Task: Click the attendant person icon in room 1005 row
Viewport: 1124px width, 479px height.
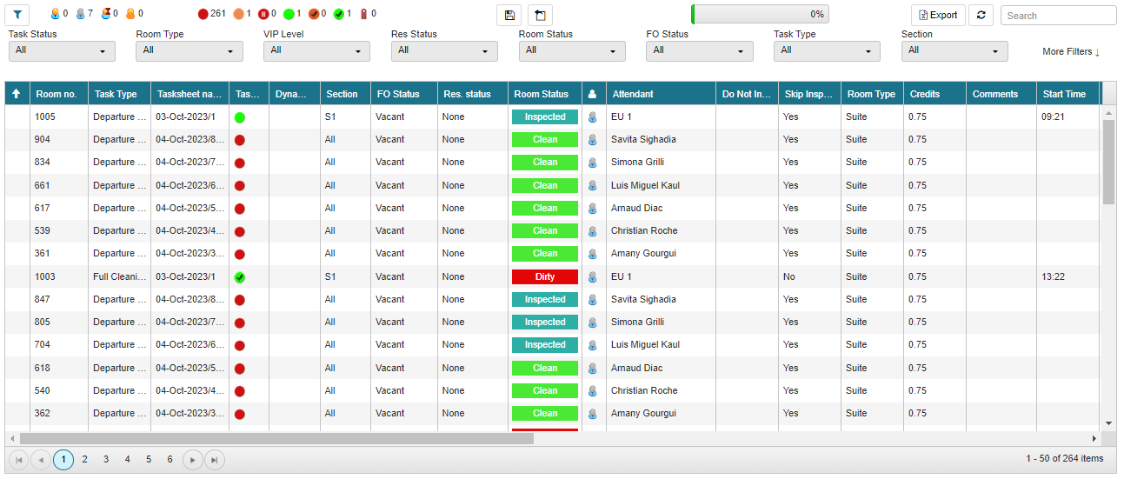Action: 593,116
